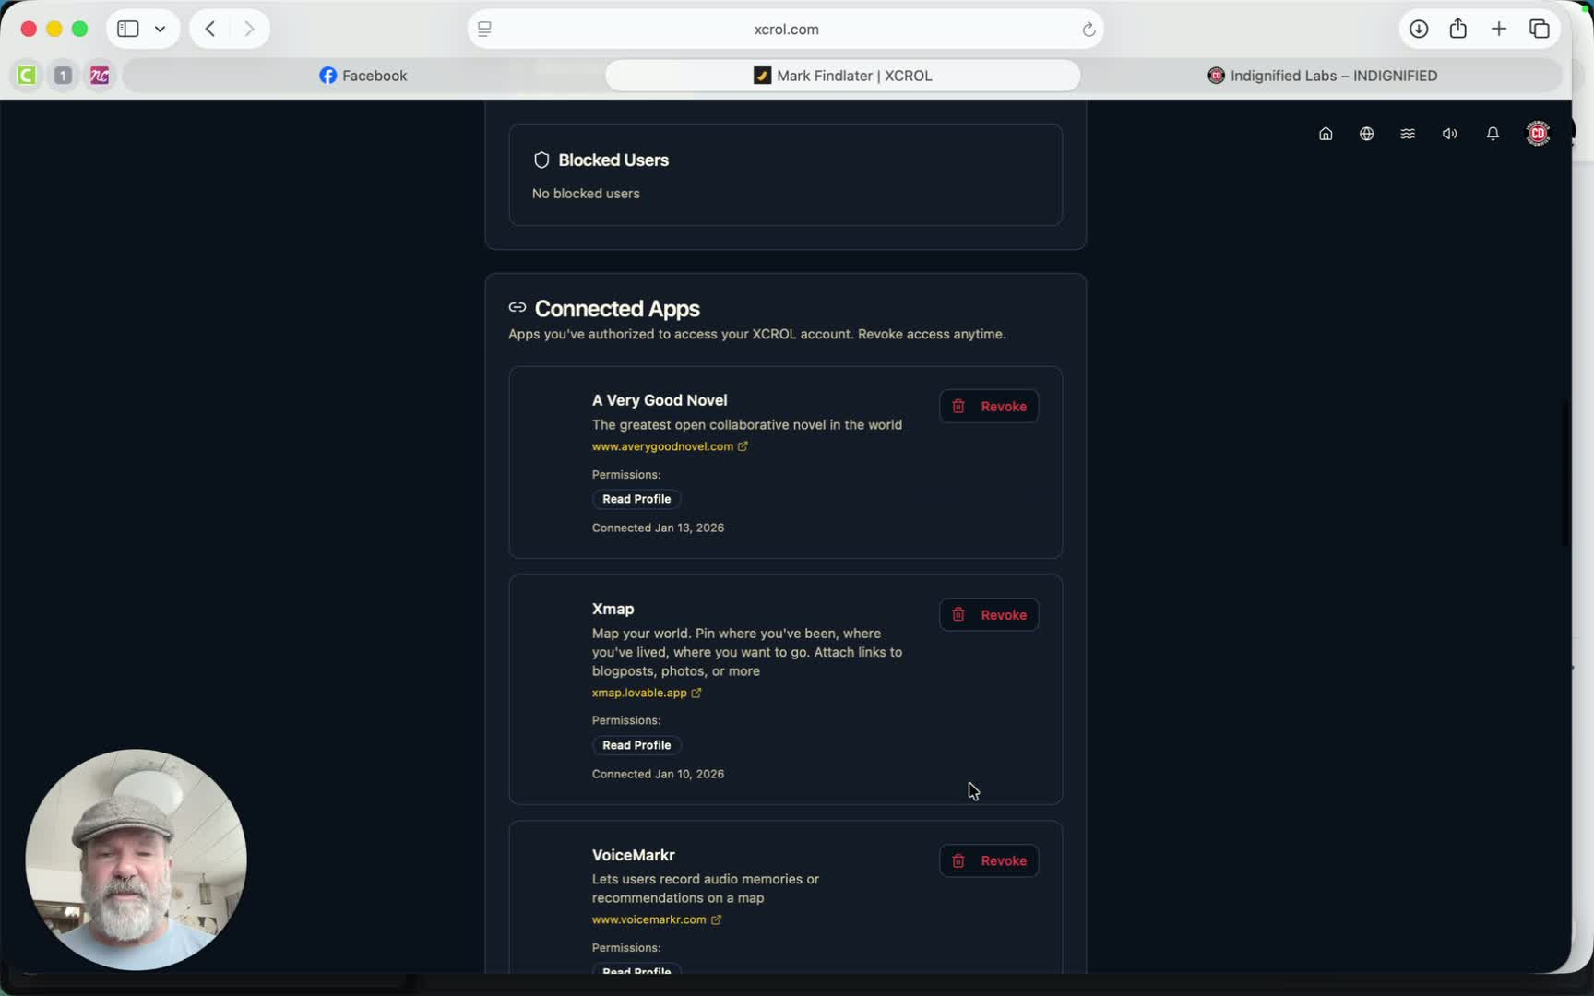The height and width of the screenshot is (996, 1594).
Task: Click the webcam video bubble
Action: click(x=136, y=860)
